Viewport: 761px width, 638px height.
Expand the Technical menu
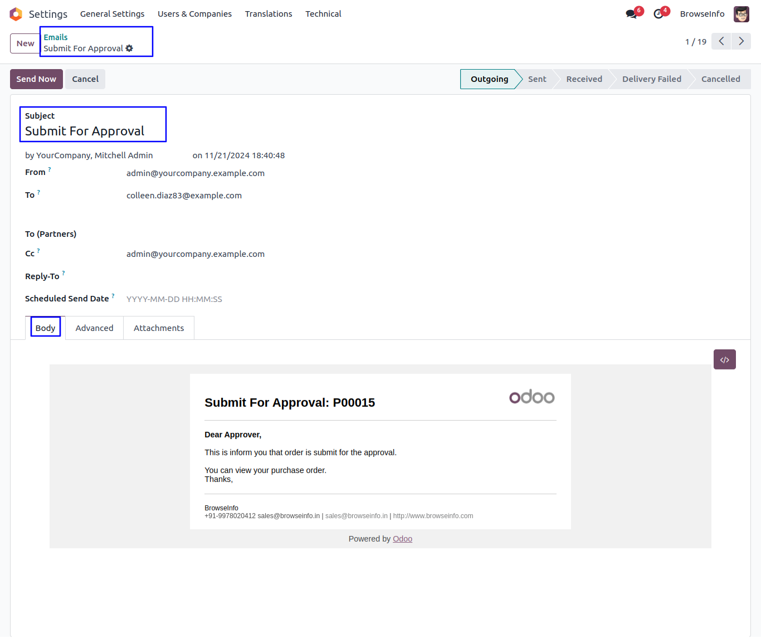click(323, 14)
